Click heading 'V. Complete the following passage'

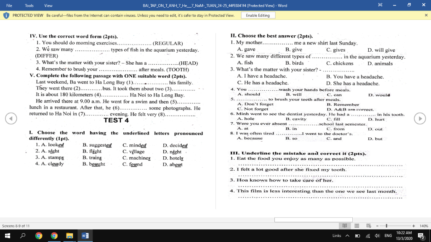pyautogui.click(x=108, y=76)
